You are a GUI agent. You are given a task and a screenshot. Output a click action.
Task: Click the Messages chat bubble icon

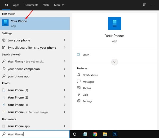click(79, 81)
